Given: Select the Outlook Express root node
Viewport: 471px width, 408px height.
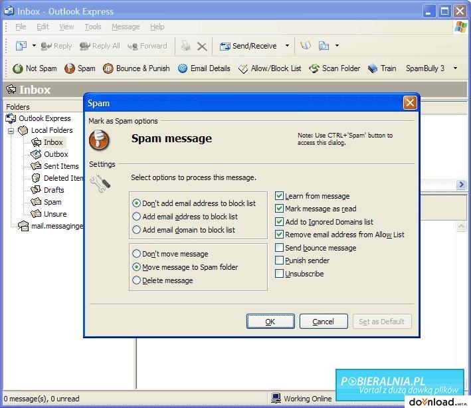Looking at the screenshot, I should tap(45, 118).
